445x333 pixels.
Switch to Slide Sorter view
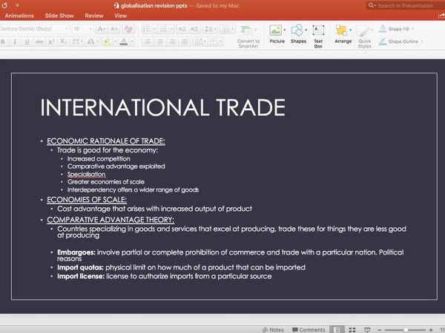pyautogui.click(x=352, y=329)
